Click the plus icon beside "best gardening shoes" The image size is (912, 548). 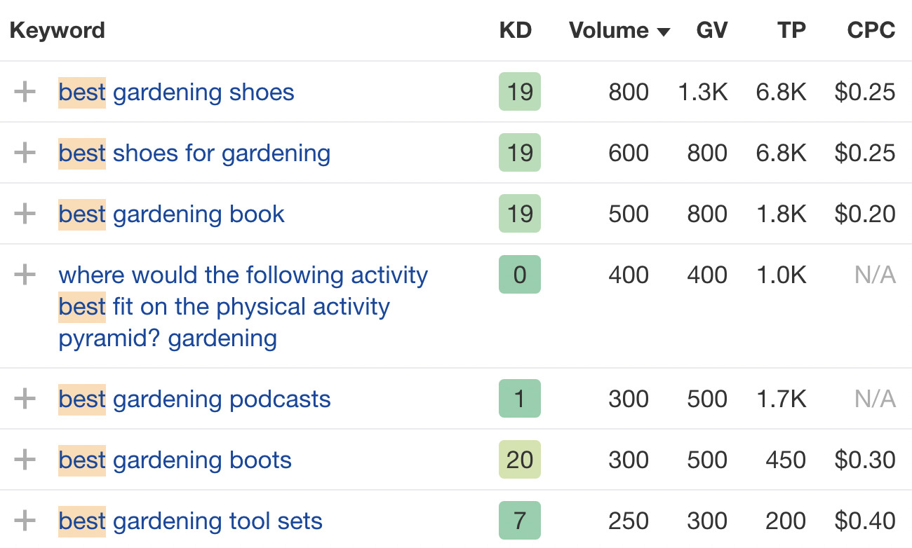25,92
